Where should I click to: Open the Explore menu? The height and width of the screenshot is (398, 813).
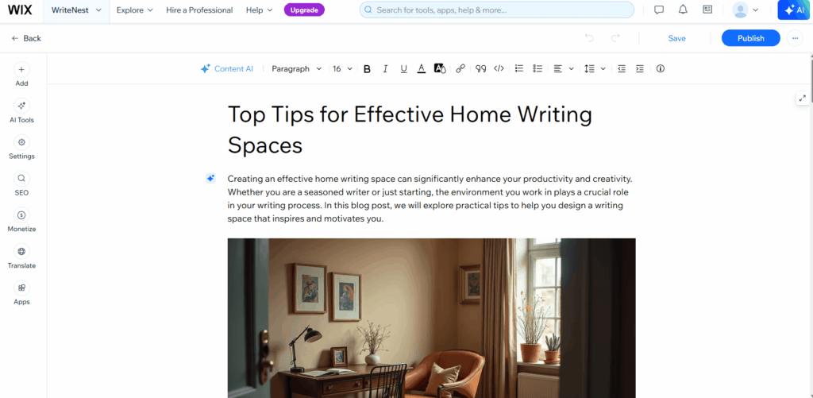tap(135, 10)
